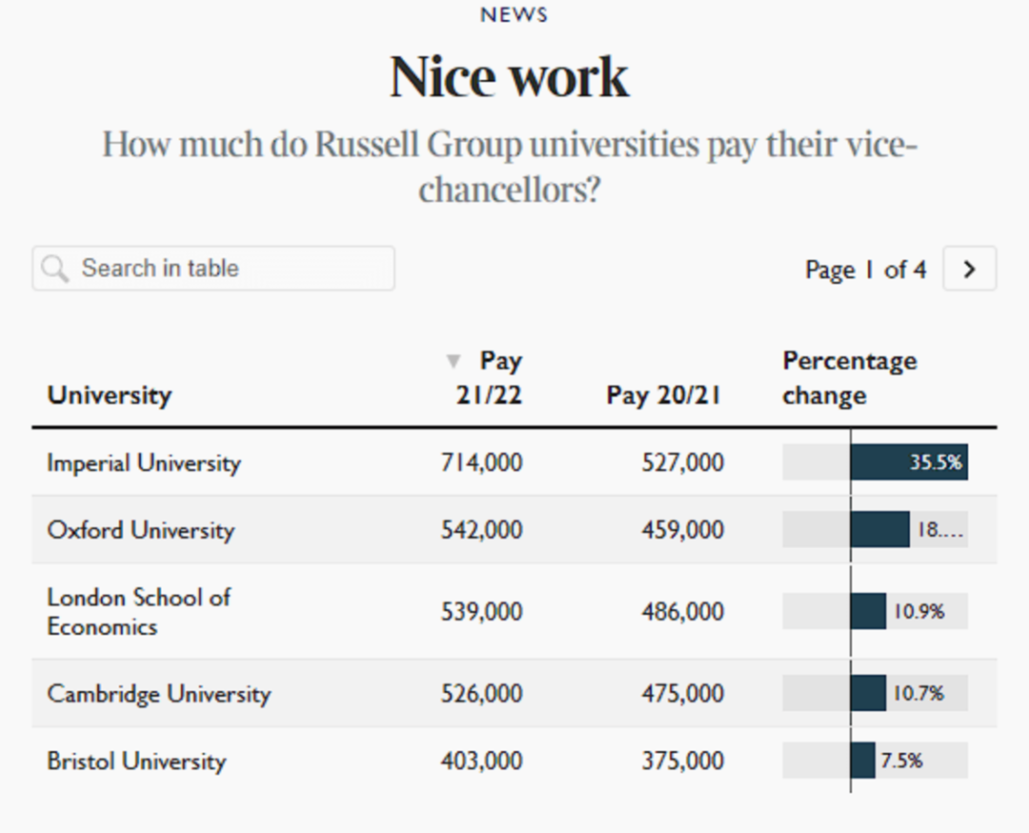The width and height of the screenshot is (1029, 833).
Task: Select London School of Economics name
Action: pos(139,612)
